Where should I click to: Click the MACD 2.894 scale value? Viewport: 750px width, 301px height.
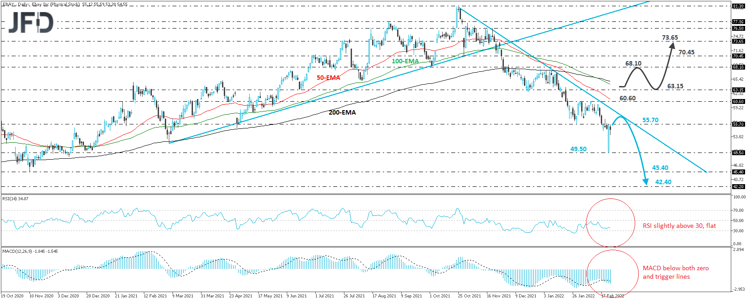(x=738, y=250)
